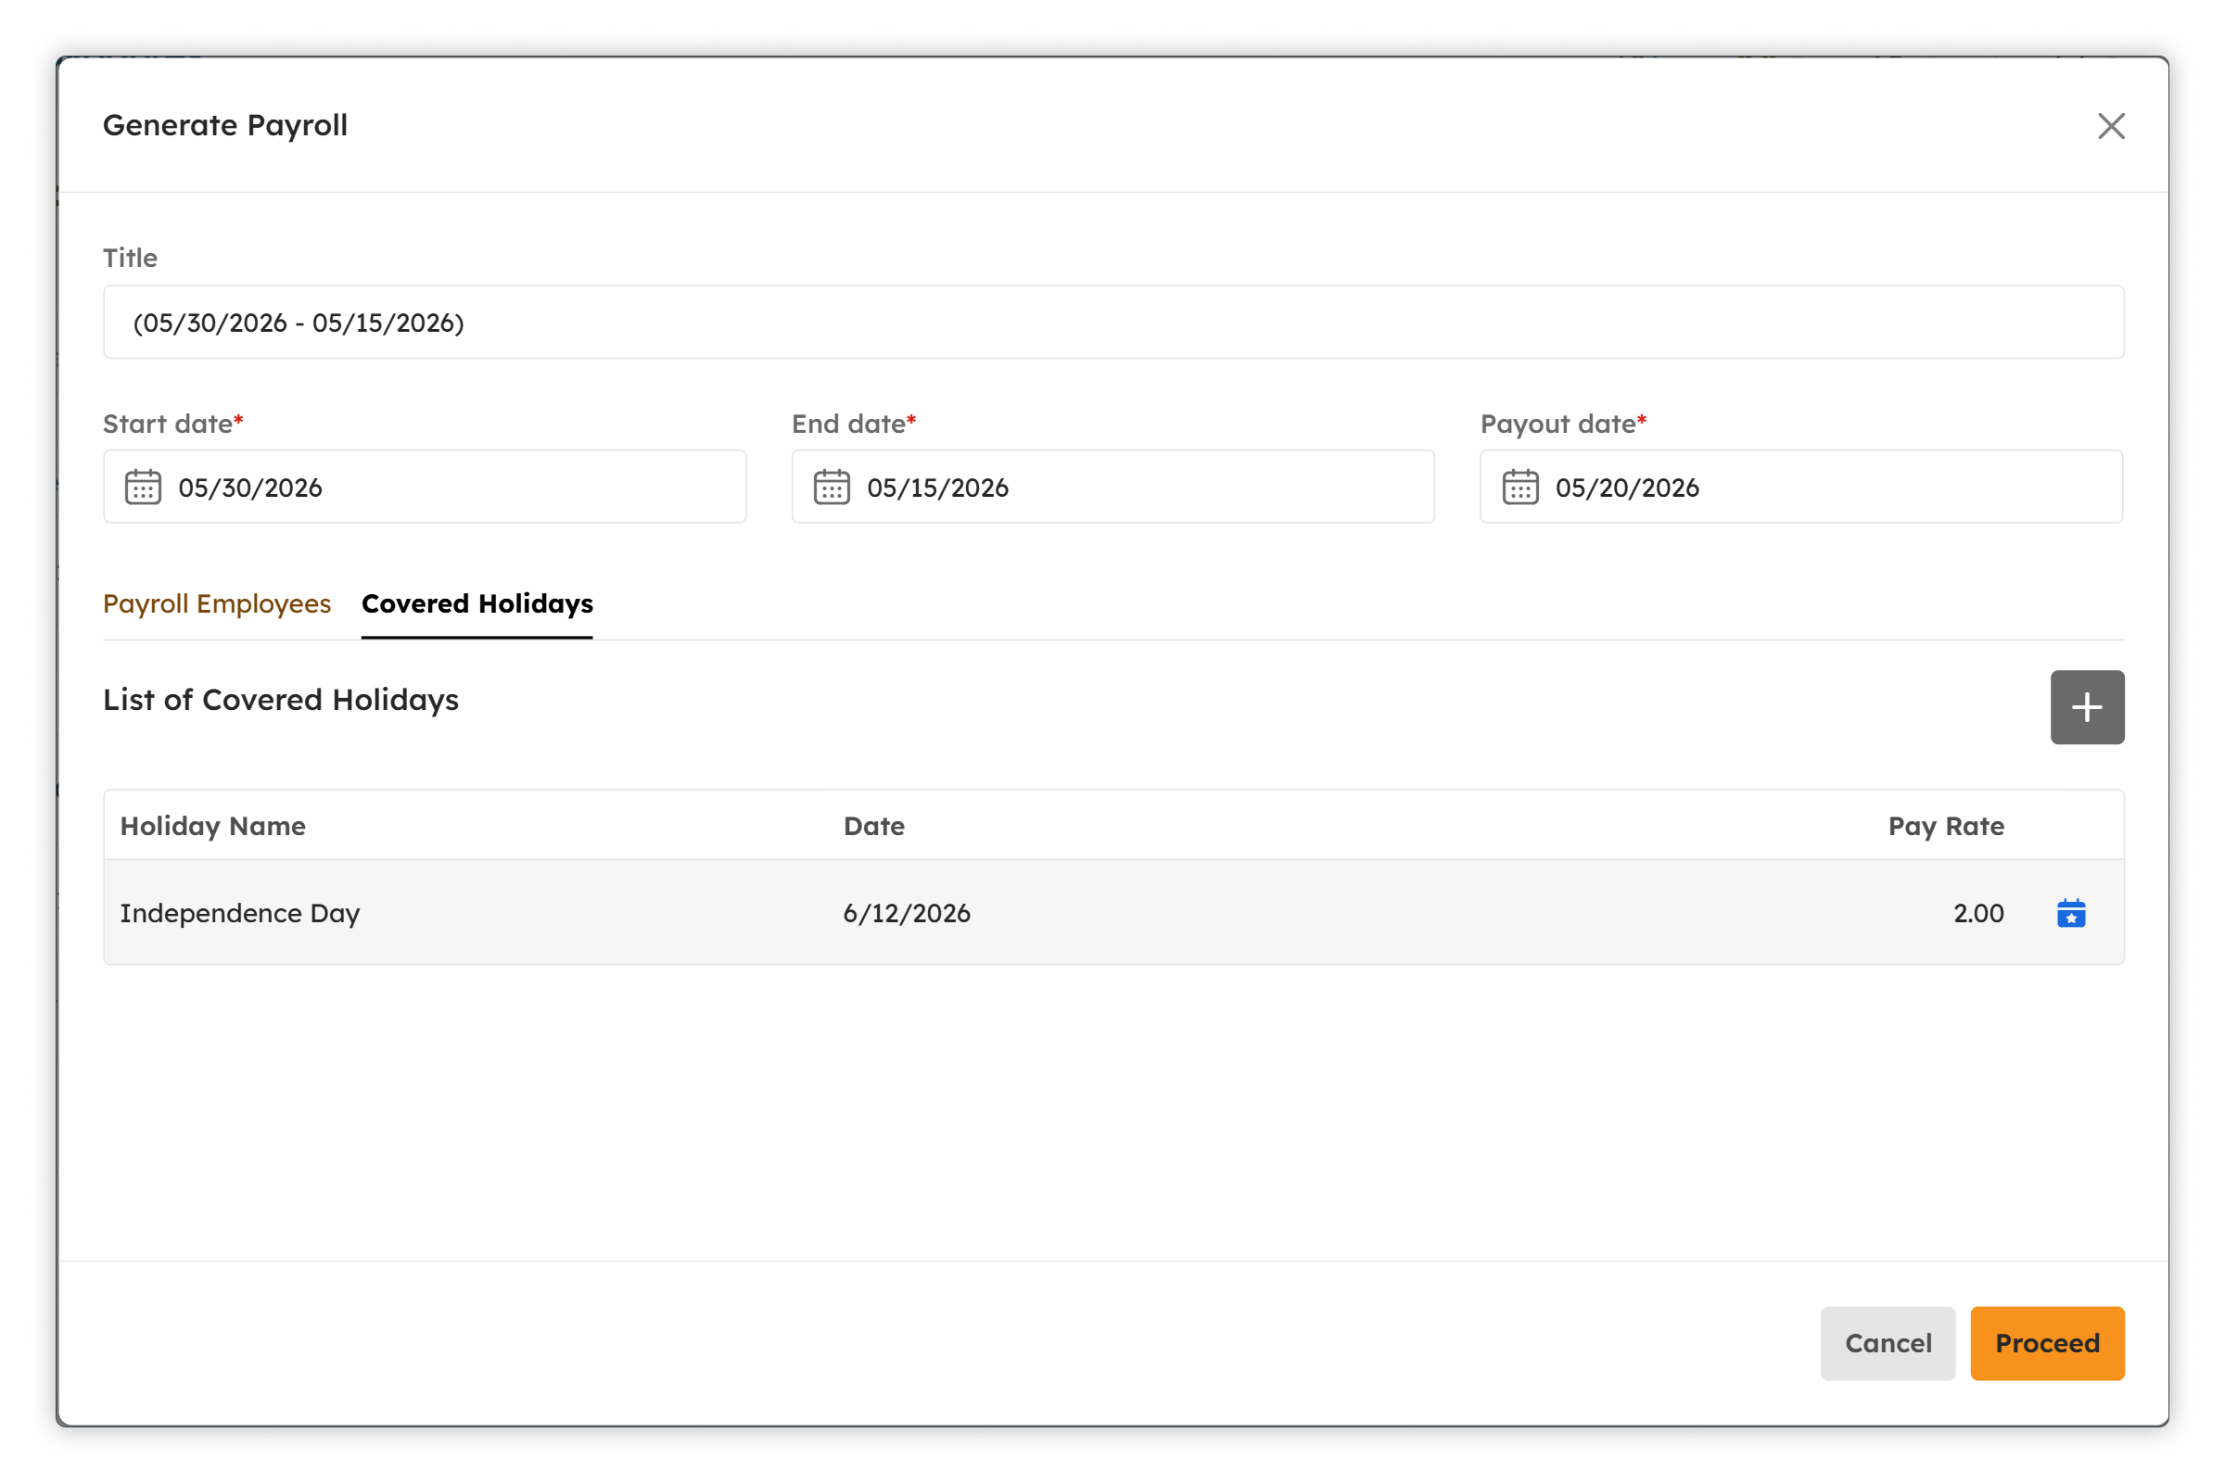Switch to the Payroll Employees tab

(x=217, y=603)
